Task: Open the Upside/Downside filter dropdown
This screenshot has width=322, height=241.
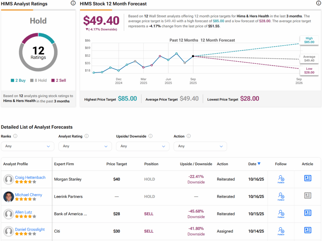Action: click(142, 146)
